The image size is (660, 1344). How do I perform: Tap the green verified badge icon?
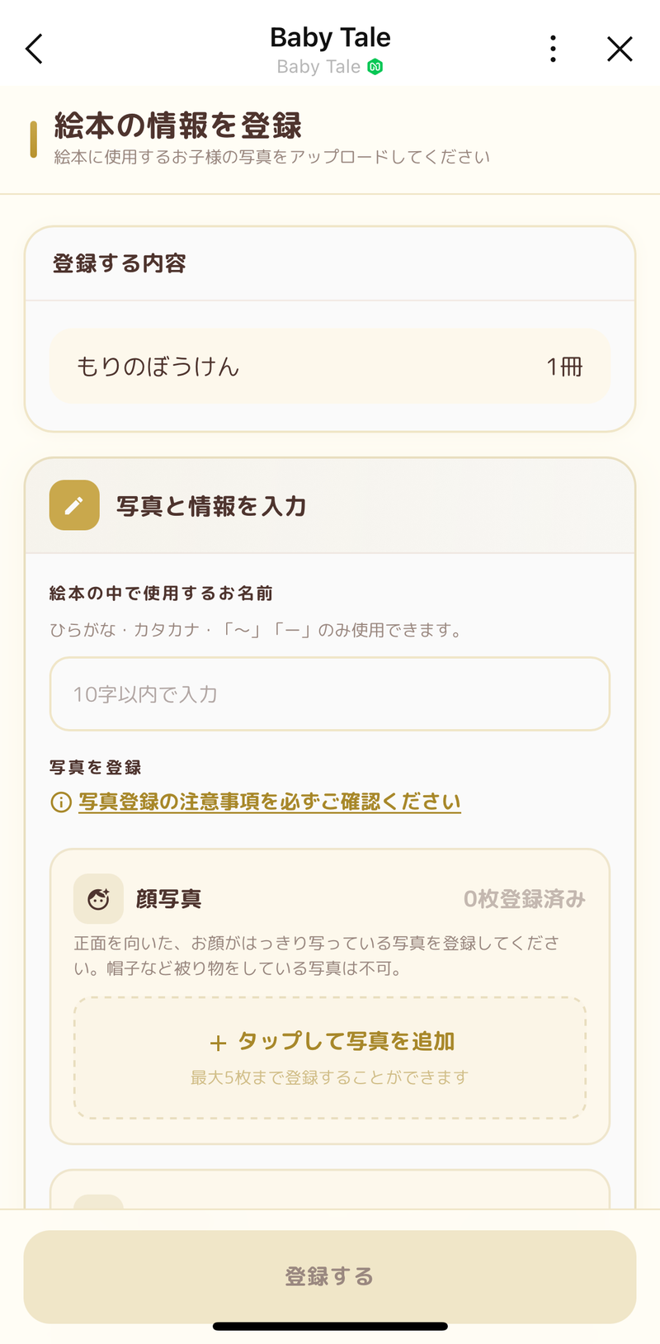pos(375,68)
